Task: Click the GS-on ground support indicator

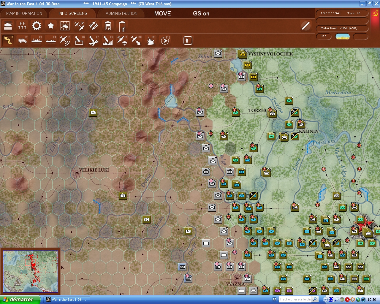Action: 201,13
